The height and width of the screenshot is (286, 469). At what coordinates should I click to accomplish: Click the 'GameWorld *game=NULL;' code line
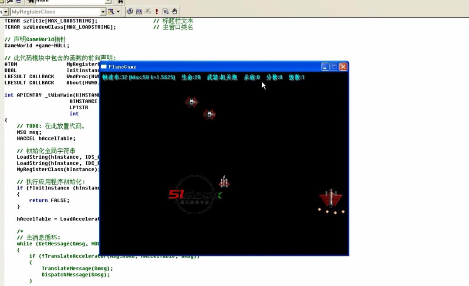(x=37, y=46)
